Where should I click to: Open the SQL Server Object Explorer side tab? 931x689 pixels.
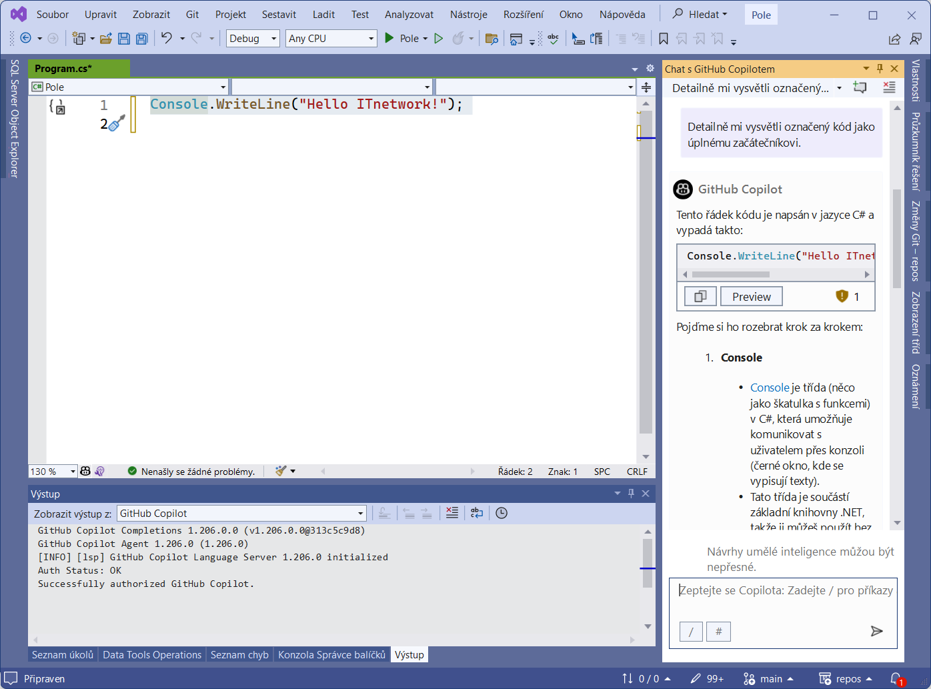click(x=14, y=118)
